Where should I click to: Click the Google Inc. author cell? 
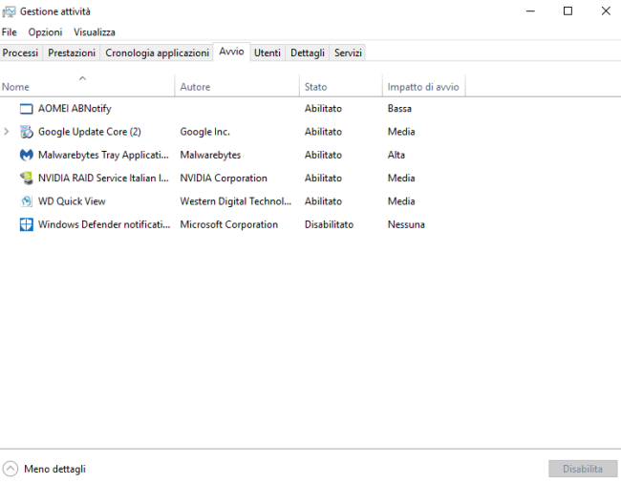(204, 132)
